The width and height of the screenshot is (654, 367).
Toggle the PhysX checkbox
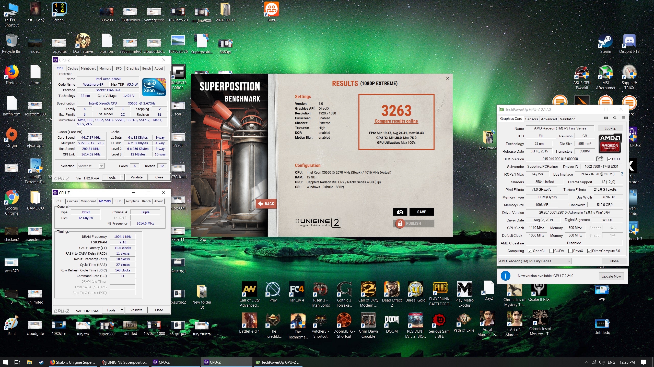pos(570,251)
